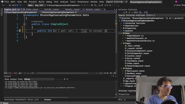This screenshot has width=185, height=104.
Task: Click the Output panel horizontal scrollbar
Action: click(37, 98)
